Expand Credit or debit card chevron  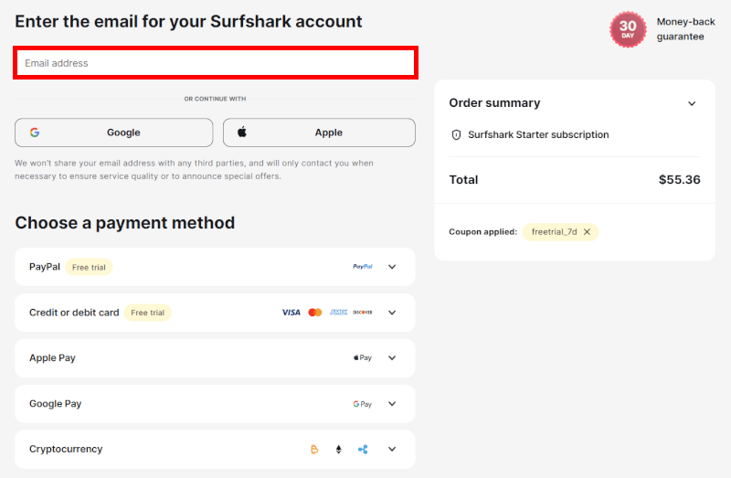392,313
